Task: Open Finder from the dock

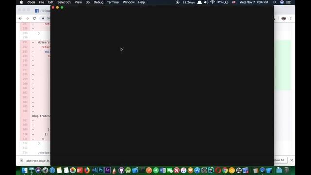Action: [x=25, y=170]
